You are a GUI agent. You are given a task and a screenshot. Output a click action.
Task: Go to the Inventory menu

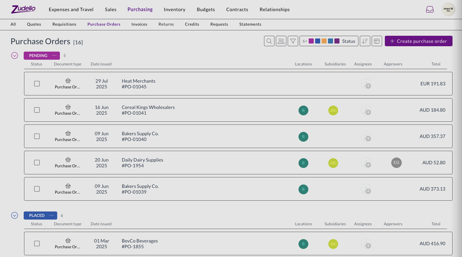point(174,9)
